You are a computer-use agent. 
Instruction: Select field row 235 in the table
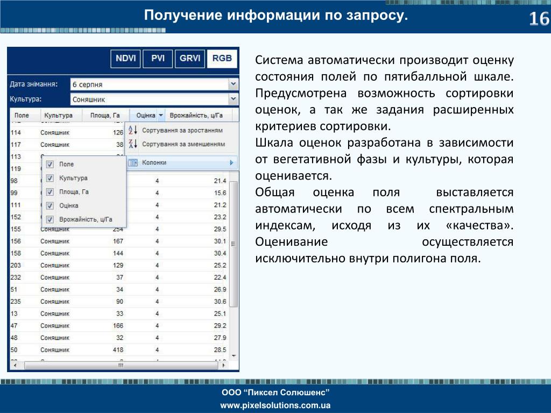click(119, 301)
